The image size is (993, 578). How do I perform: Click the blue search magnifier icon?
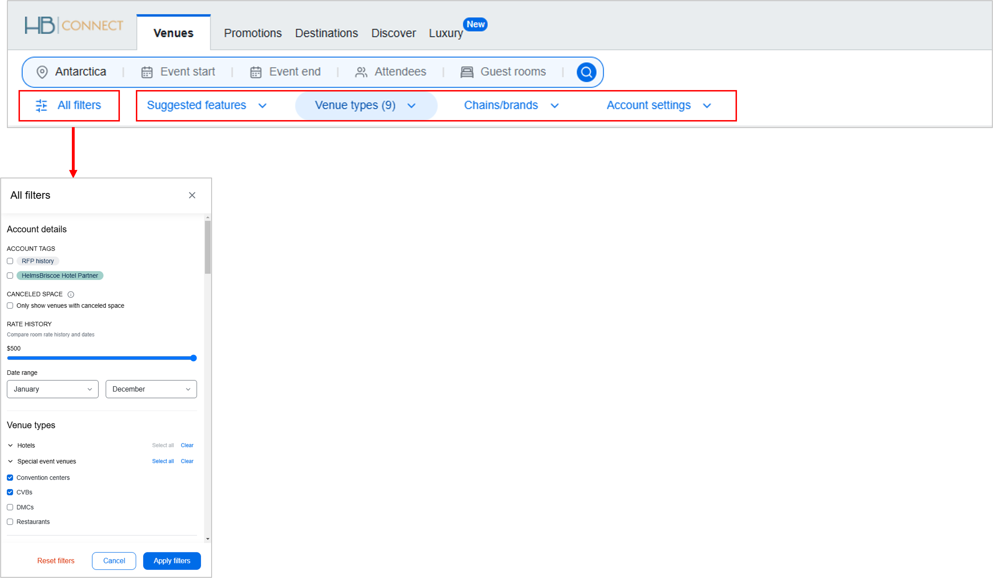pos(586,72)
